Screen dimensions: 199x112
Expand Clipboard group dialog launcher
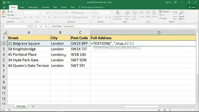coord(22,22)
